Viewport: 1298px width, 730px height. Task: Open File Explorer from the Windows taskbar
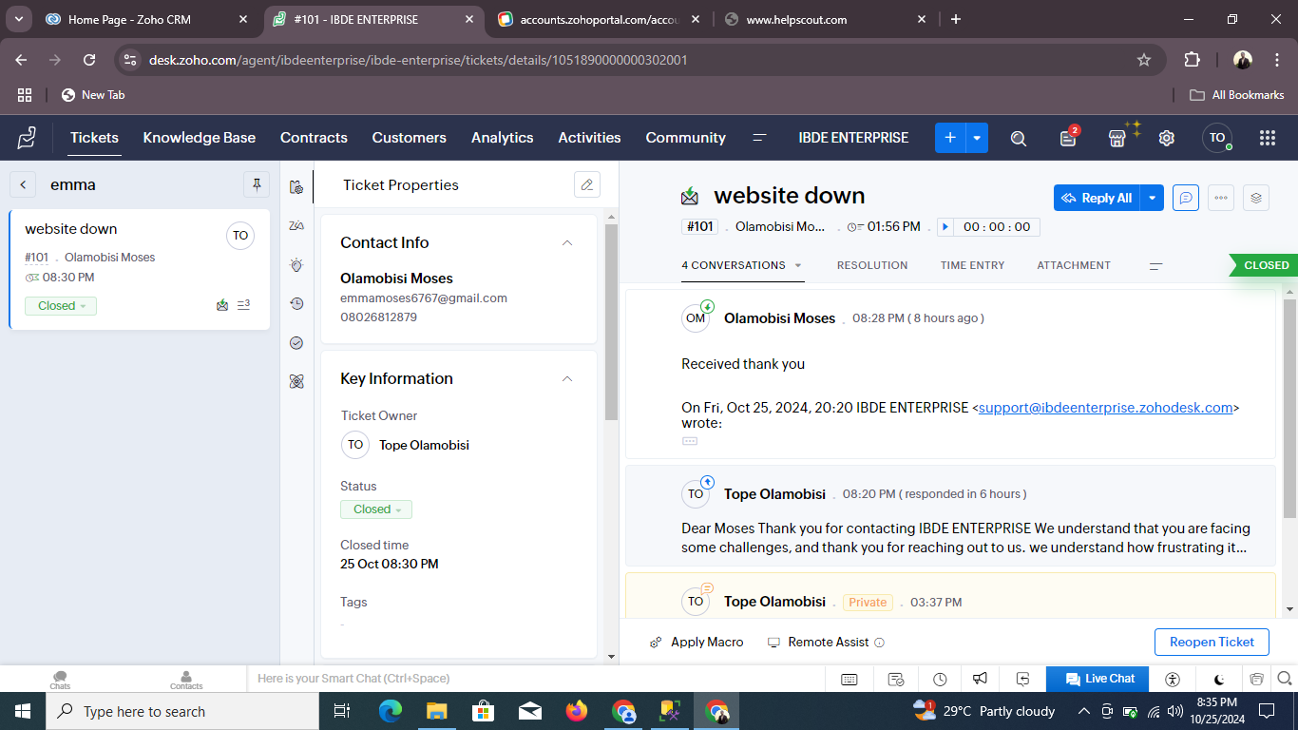coord(436,711)
